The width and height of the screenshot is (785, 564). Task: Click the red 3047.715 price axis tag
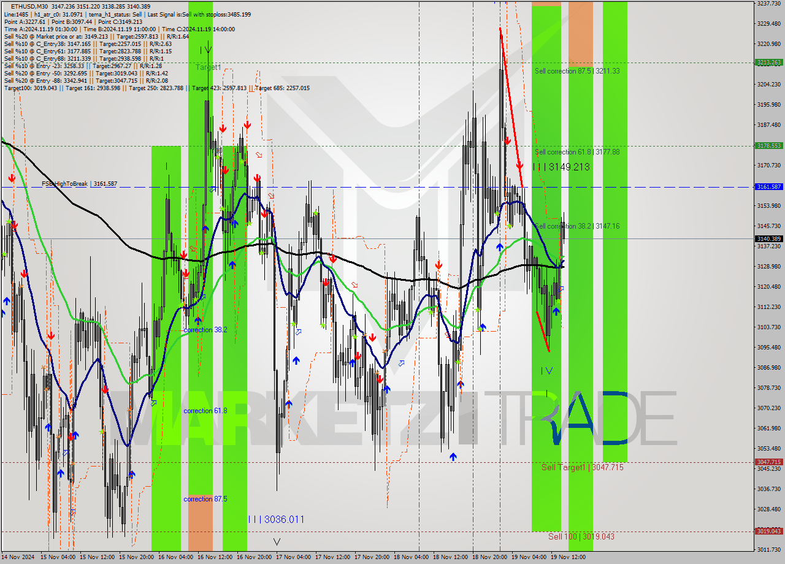tap(769, 462)
